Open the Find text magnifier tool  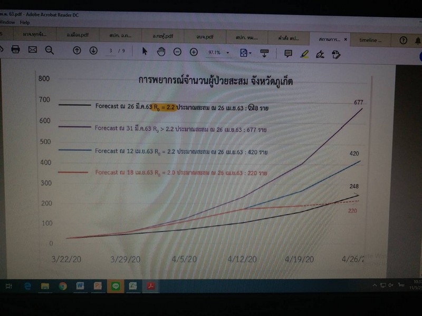[50, 50]
